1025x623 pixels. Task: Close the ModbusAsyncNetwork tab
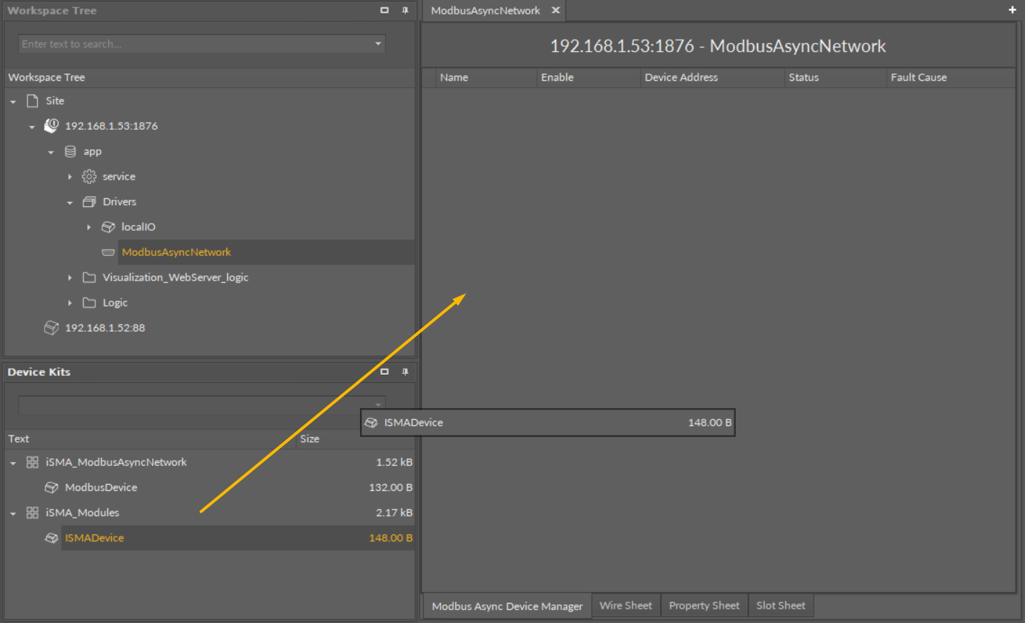[555, 10]
